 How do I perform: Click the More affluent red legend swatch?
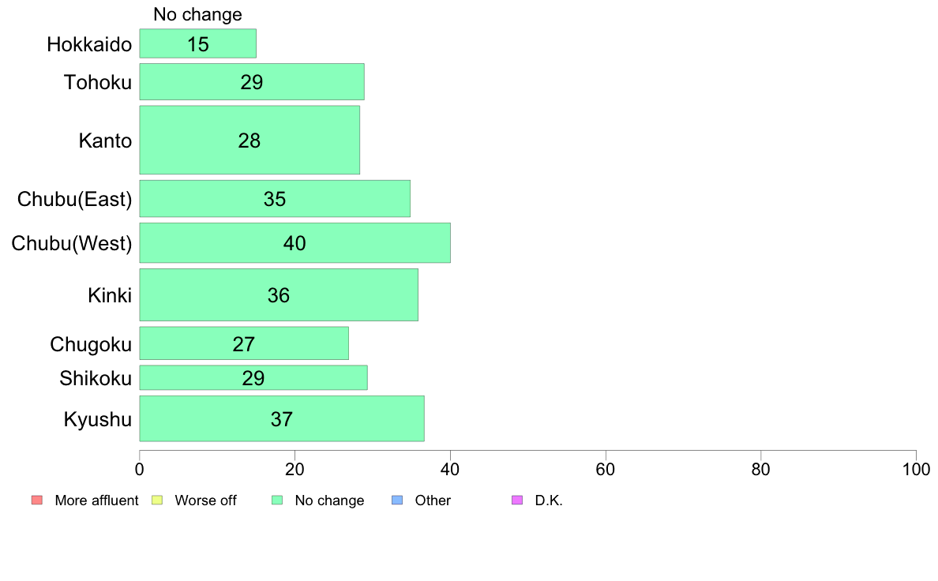(x=37, y=500)
